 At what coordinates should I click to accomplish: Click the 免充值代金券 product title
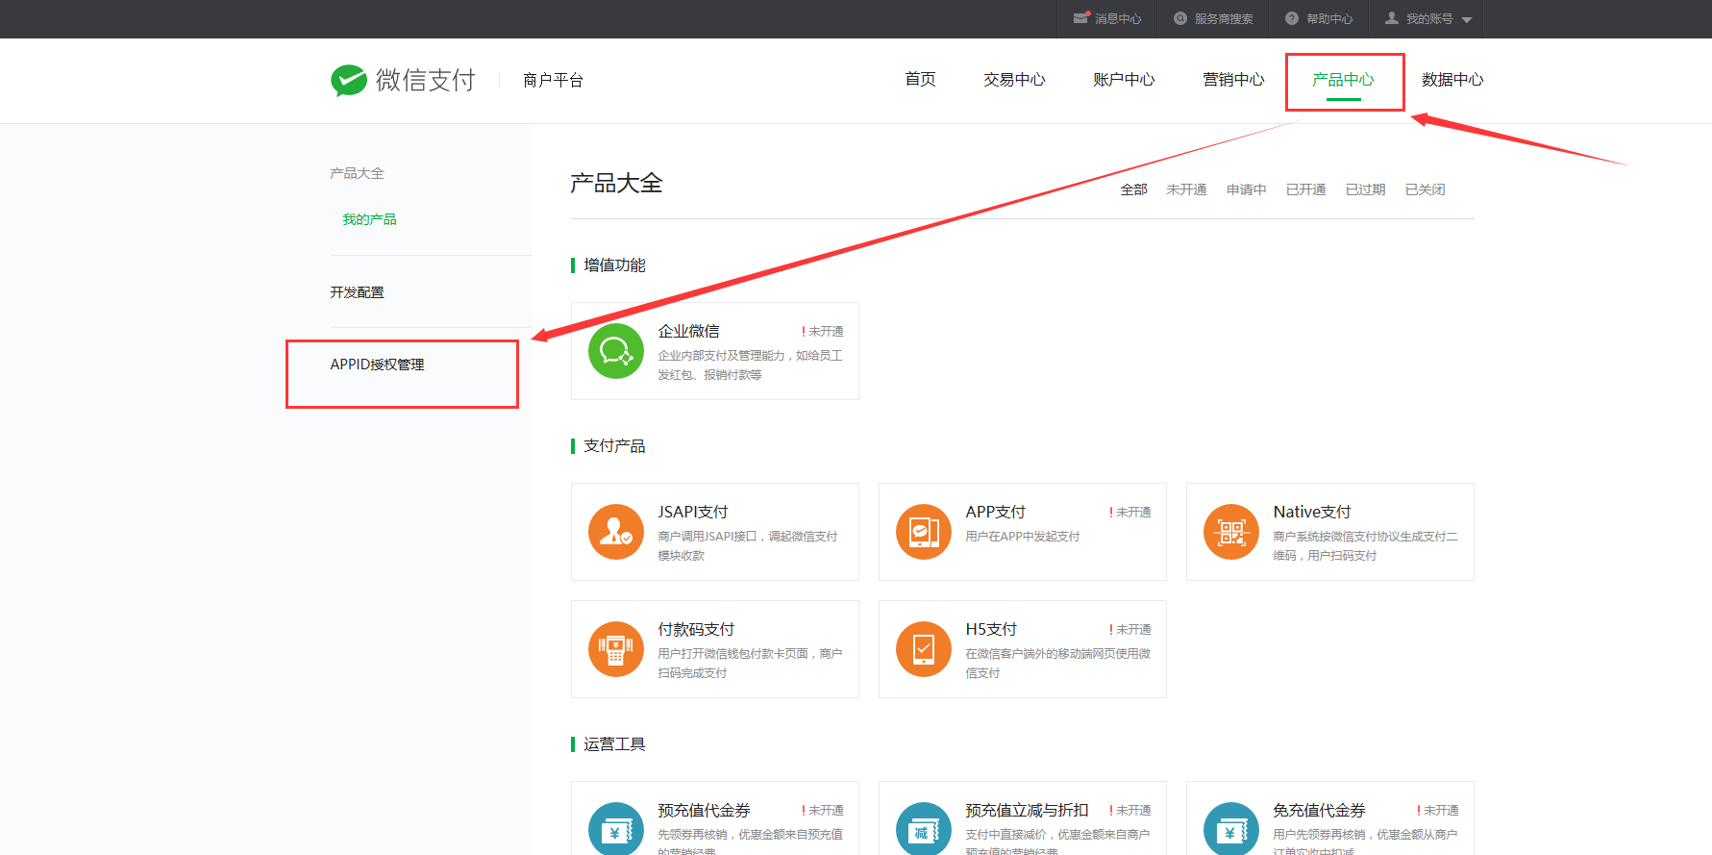[x=1319, y=810]
